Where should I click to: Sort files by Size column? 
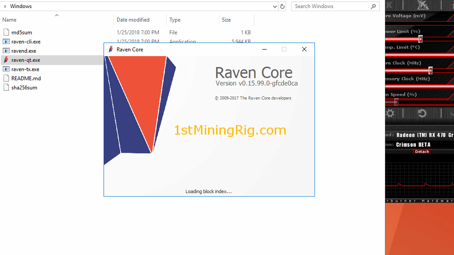(226, 20)
